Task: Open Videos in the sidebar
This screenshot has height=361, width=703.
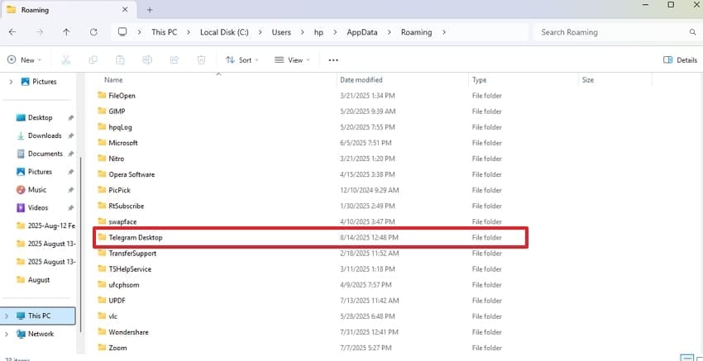Action: 38,208
